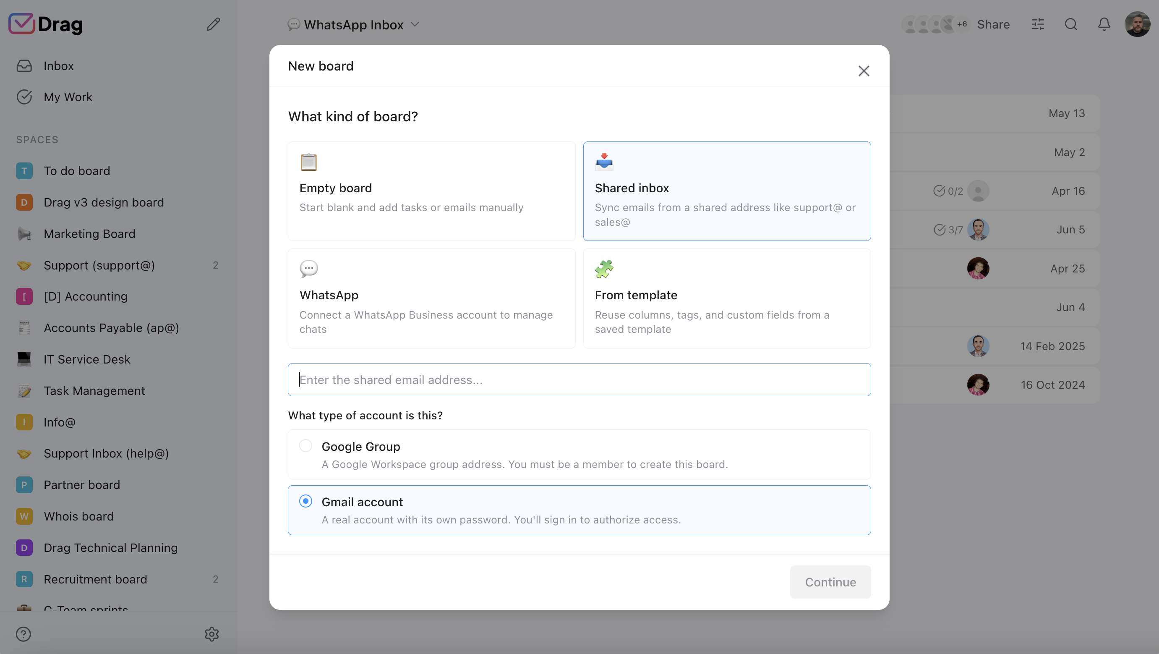
Task: Close the New board dialog
Action: [864, 71]
